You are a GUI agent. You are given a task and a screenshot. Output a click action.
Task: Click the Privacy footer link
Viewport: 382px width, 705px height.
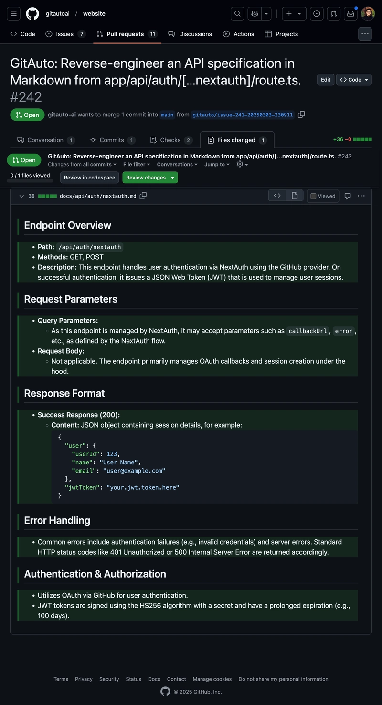point(84,679)
